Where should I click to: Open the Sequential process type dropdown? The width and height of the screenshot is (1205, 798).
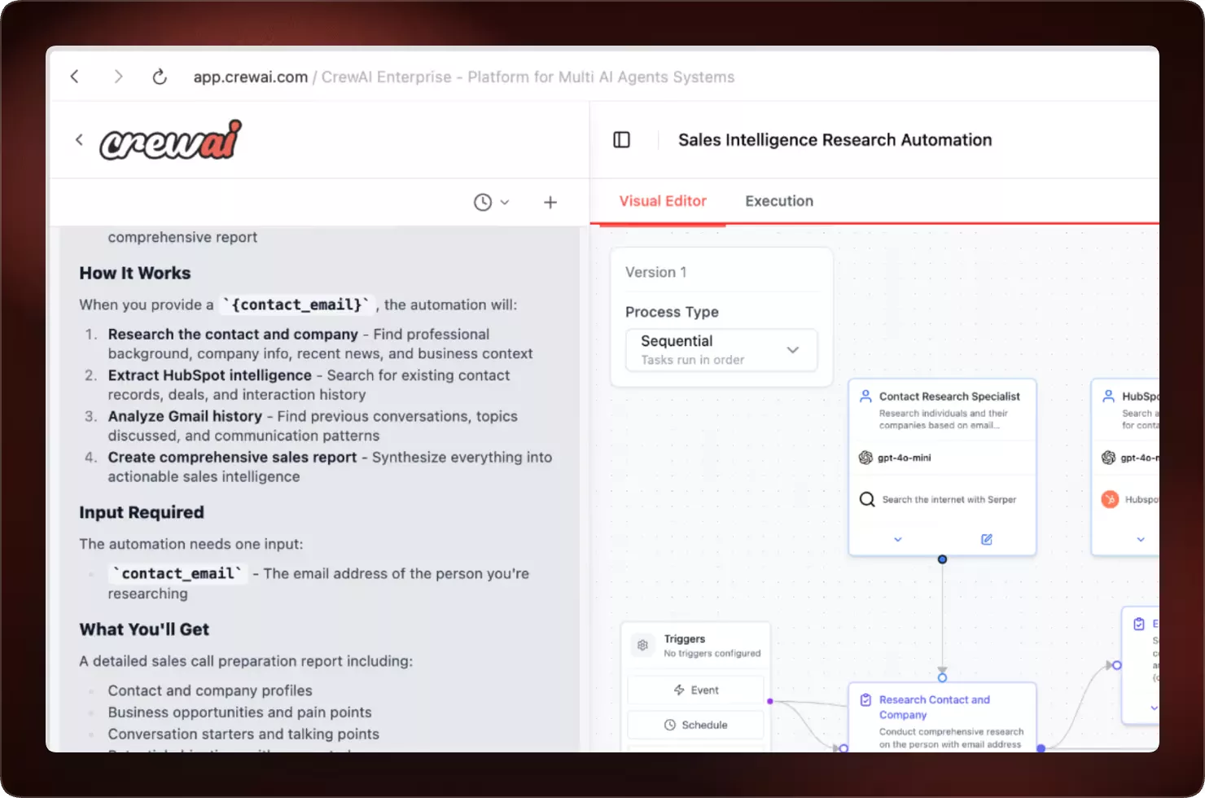pyautogui.click(x=721, y=349)
